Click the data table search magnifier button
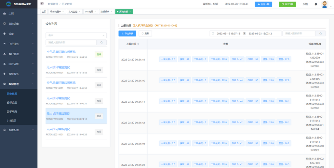Screen dimensions: 334x168 tap(320, 33)
